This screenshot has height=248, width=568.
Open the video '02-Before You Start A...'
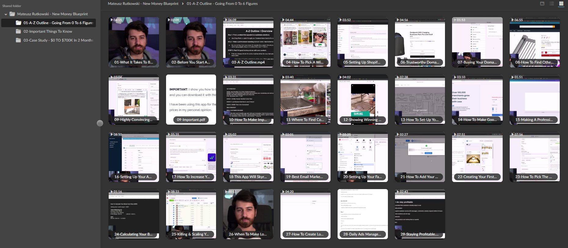[x=191, y=42]
